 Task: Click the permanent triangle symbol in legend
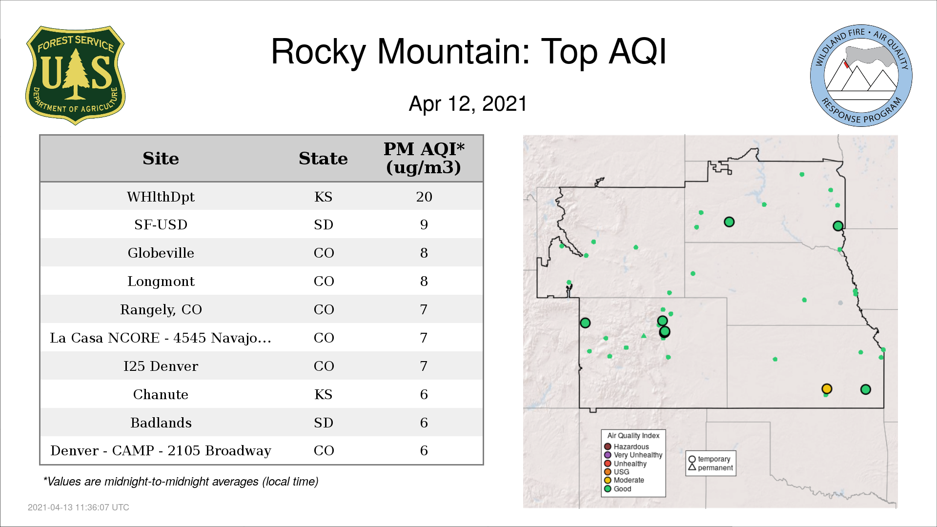click(692, 467)
